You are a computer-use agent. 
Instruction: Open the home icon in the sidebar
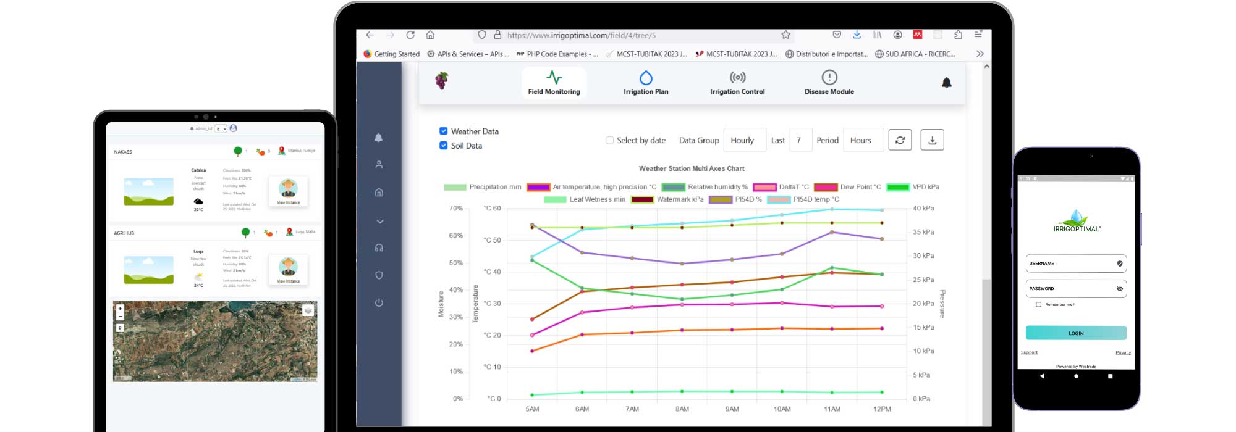[379, 193]
